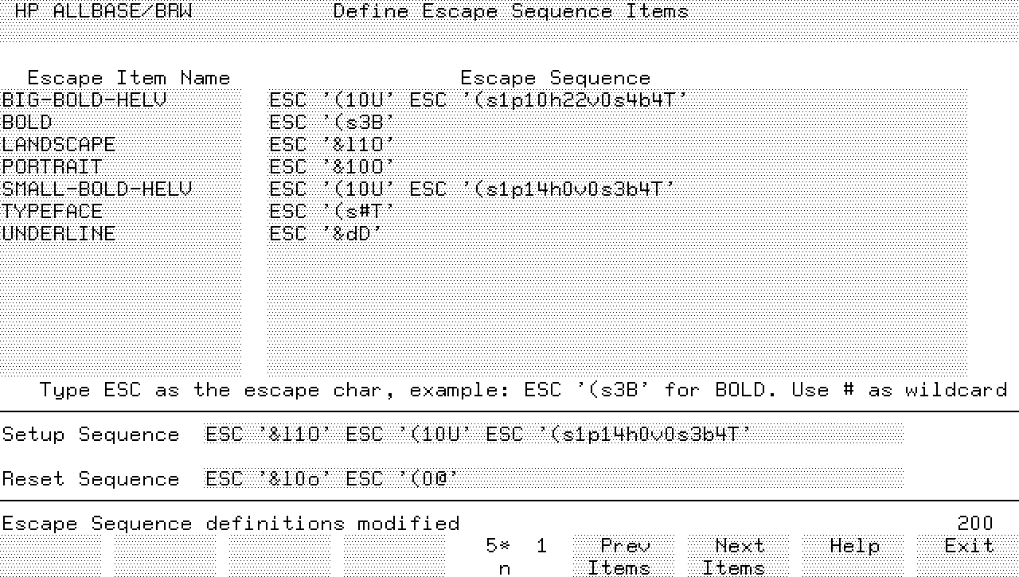Screen dimensions: 1019x577
Task: Edit the SMALL-BOLD-HELV escape sequence value
Action: pos(471,189)
